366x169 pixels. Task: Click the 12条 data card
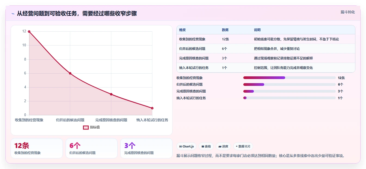[37, 148]
